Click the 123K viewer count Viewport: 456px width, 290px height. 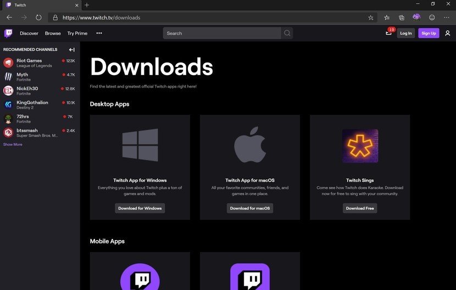tap(71, 61)
